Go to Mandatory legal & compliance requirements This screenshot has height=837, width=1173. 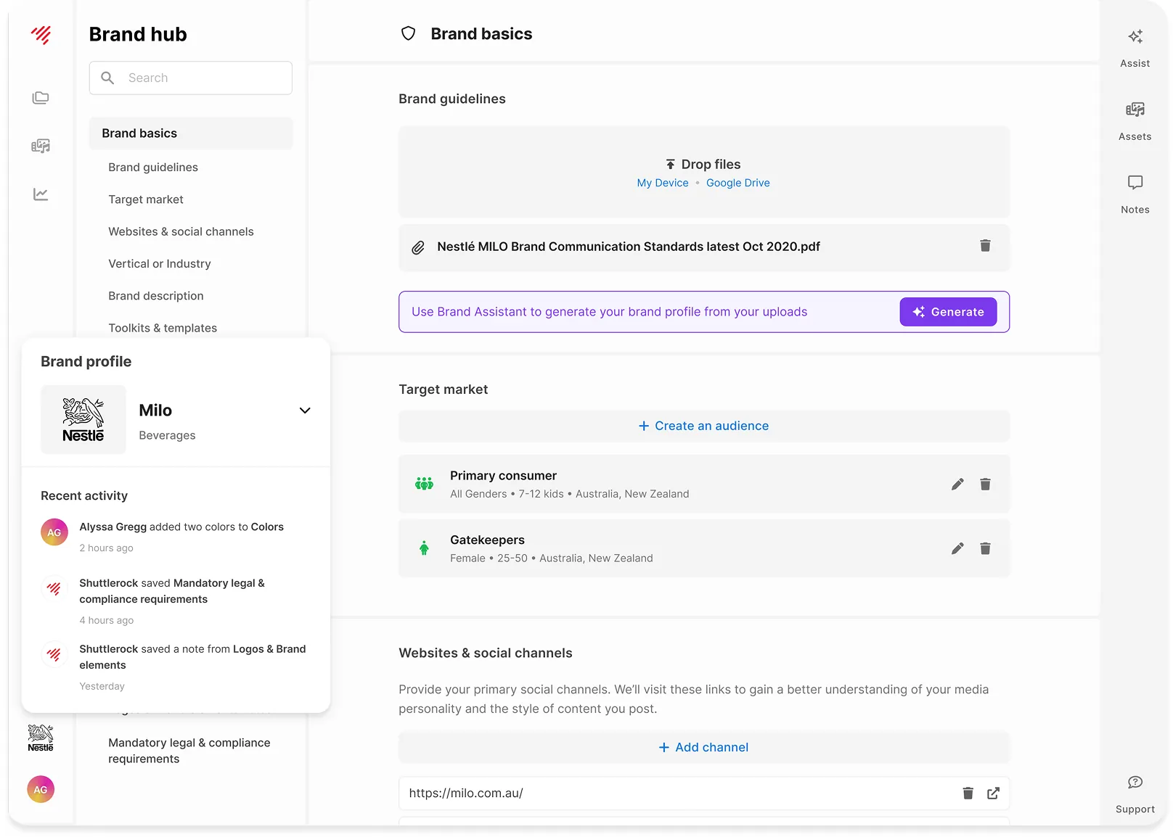(x=189, y=751)
